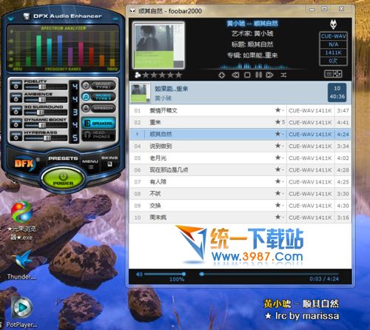The image size is (370, 330).
Task: Open the DFX Presets list
Action: (63, 158)
